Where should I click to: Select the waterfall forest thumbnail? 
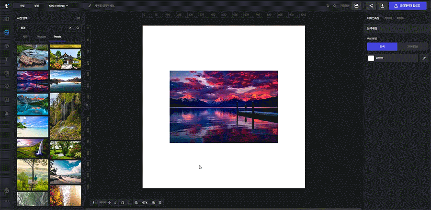tap(65, 115)
